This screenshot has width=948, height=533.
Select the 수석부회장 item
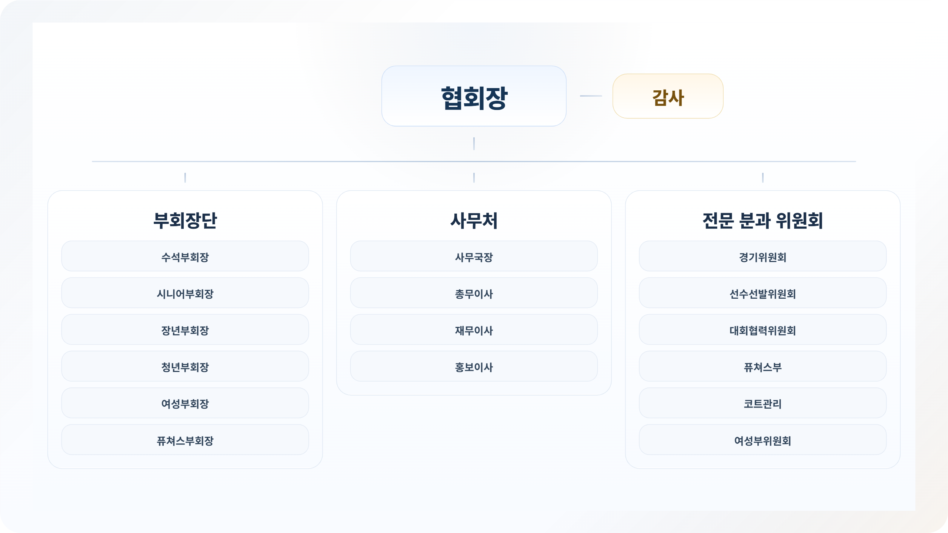tap(185, 257)
